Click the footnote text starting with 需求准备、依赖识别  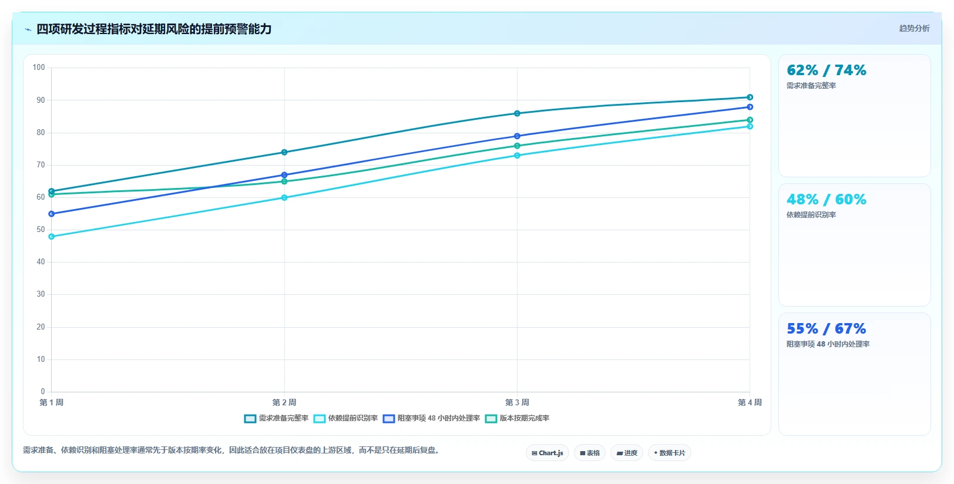pos(232,450)
